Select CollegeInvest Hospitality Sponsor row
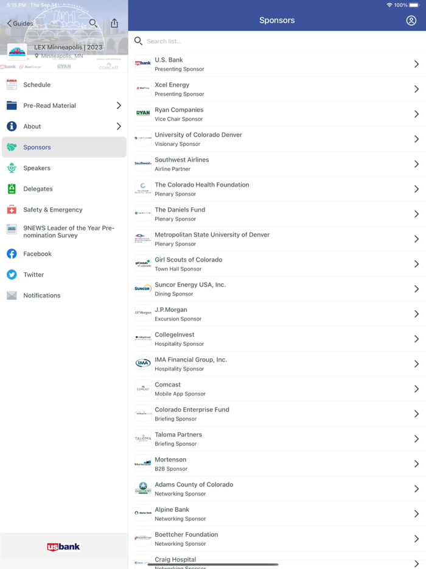 (278, 339)
